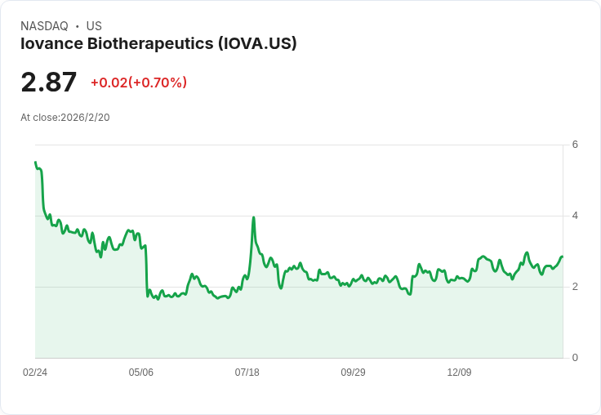The width and height of the screenshot is (601, 415).
Task: Click the 2 price axis label
Action: (575, 287)
